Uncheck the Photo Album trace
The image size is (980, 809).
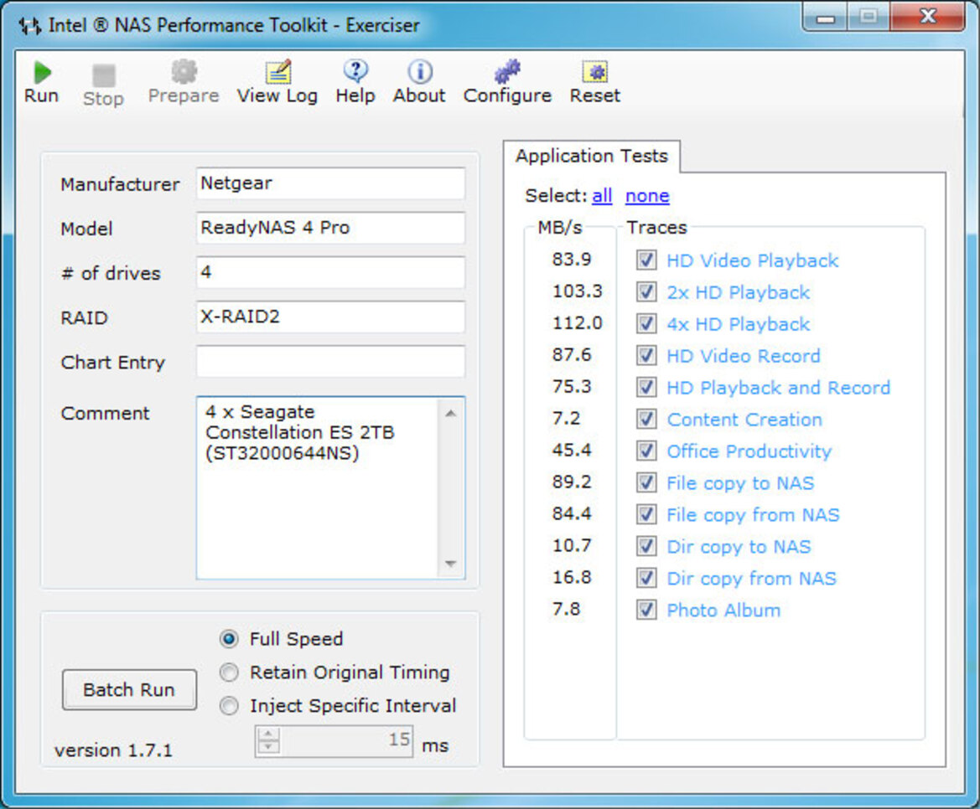pos(646,610)
